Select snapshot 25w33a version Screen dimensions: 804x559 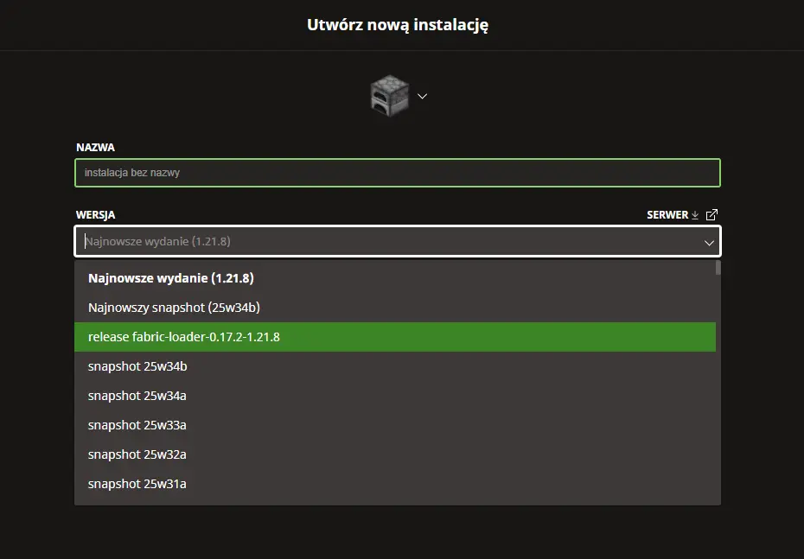(395, 425)
